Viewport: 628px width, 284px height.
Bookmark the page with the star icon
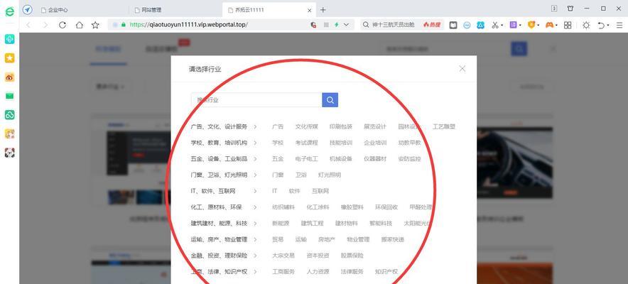(x=95, y=25)
